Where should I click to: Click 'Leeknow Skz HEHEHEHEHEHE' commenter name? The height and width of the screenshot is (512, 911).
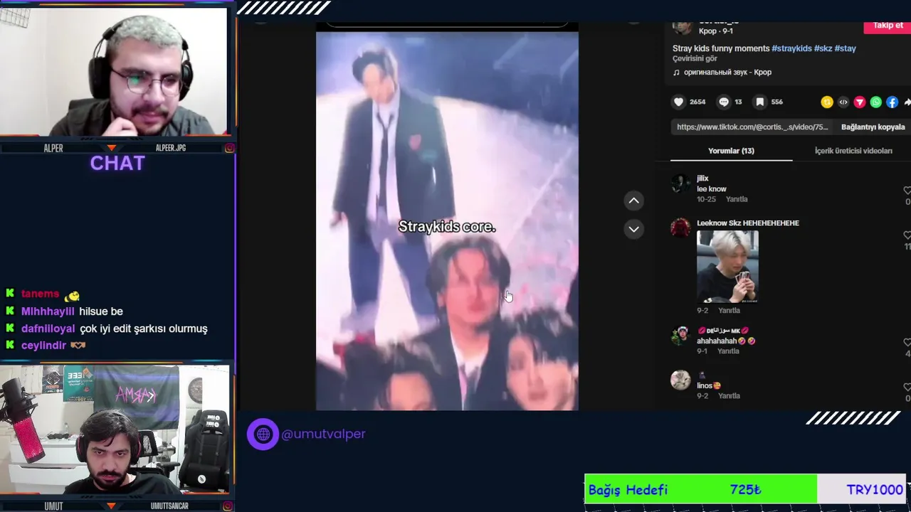748,223
